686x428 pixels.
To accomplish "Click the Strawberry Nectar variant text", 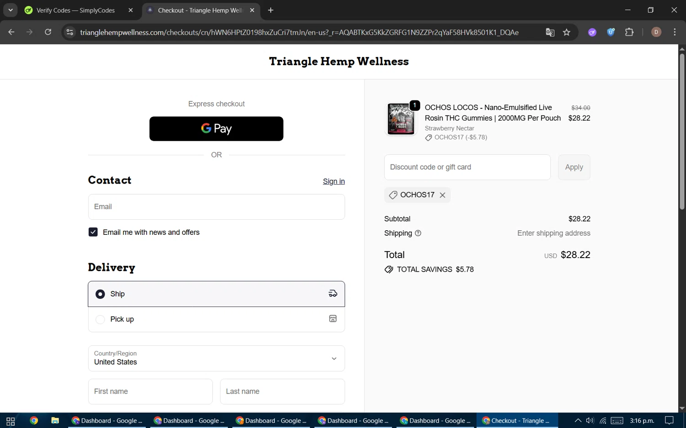I will tap(450, 128).
